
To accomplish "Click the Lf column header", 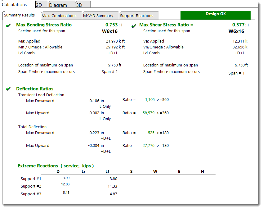I will point(107,171).
